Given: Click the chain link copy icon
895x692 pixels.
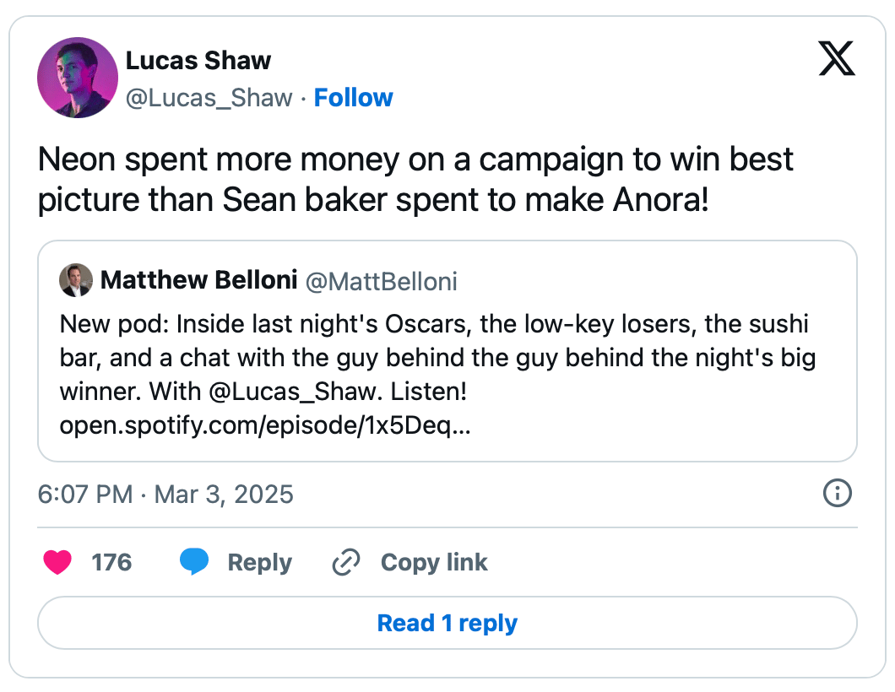Looking at the screenshot, I should (346, 562).
